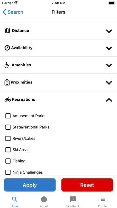Screen dimensions: 117x208
Task: Tap the building icon beside Proximities
Action: tap(7, 82)
